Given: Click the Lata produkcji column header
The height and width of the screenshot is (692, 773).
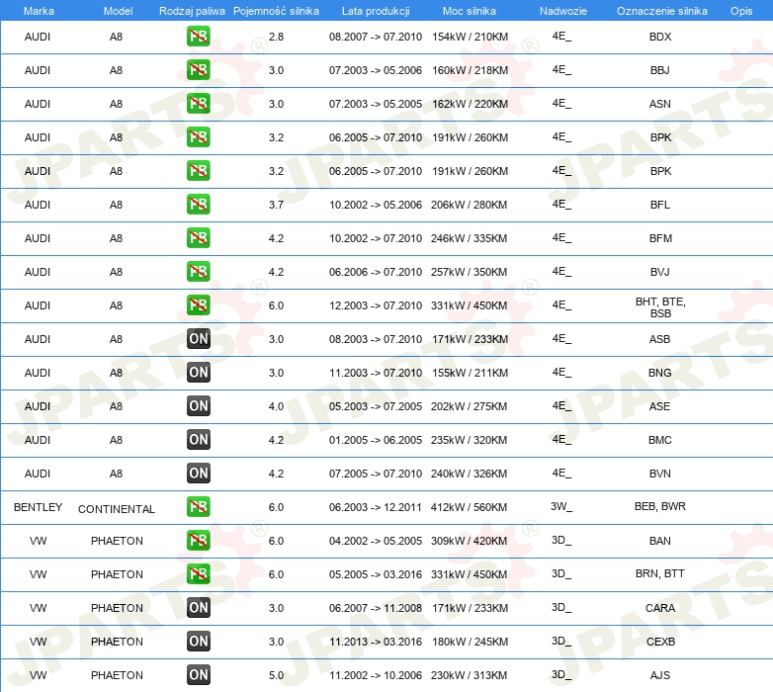Looking at the screenshot, I should click(x=376, y=11).
